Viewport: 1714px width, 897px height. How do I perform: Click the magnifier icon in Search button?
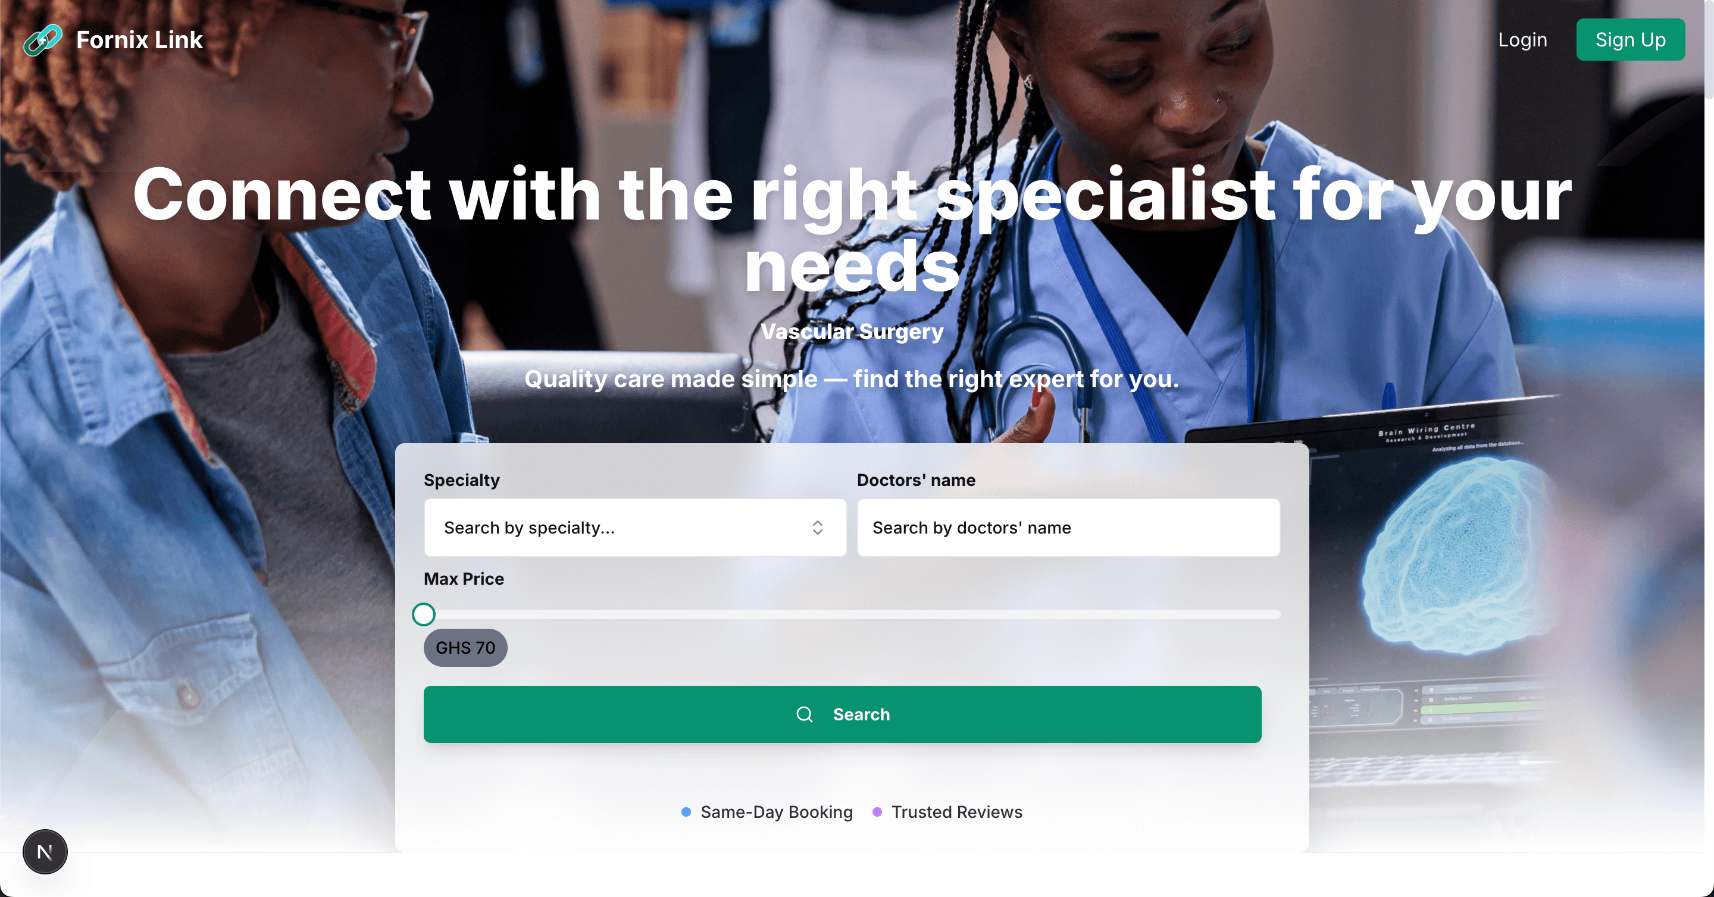805,714
